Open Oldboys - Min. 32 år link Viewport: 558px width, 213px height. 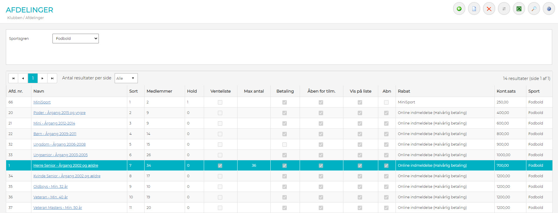50,187
